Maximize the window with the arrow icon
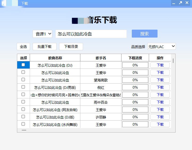The height and width of the screenshot is (150, 192). [x=180, y=3]
